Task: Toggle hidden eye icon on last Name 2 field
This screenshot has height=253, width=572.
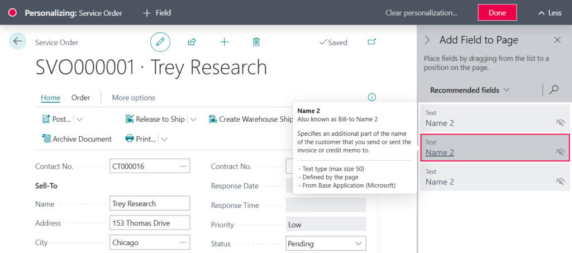Action: (x=560, y=182)
